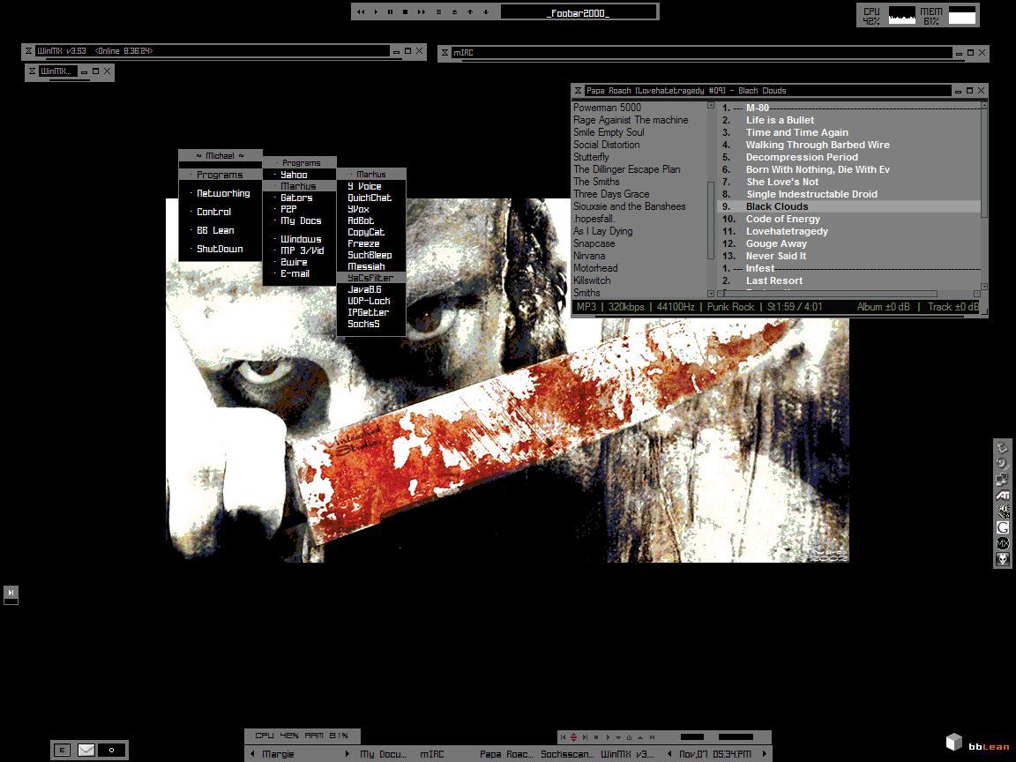Open the Windows entry in the Programs menu
This screenshot has width=1016, height=762.
[299, 239]
